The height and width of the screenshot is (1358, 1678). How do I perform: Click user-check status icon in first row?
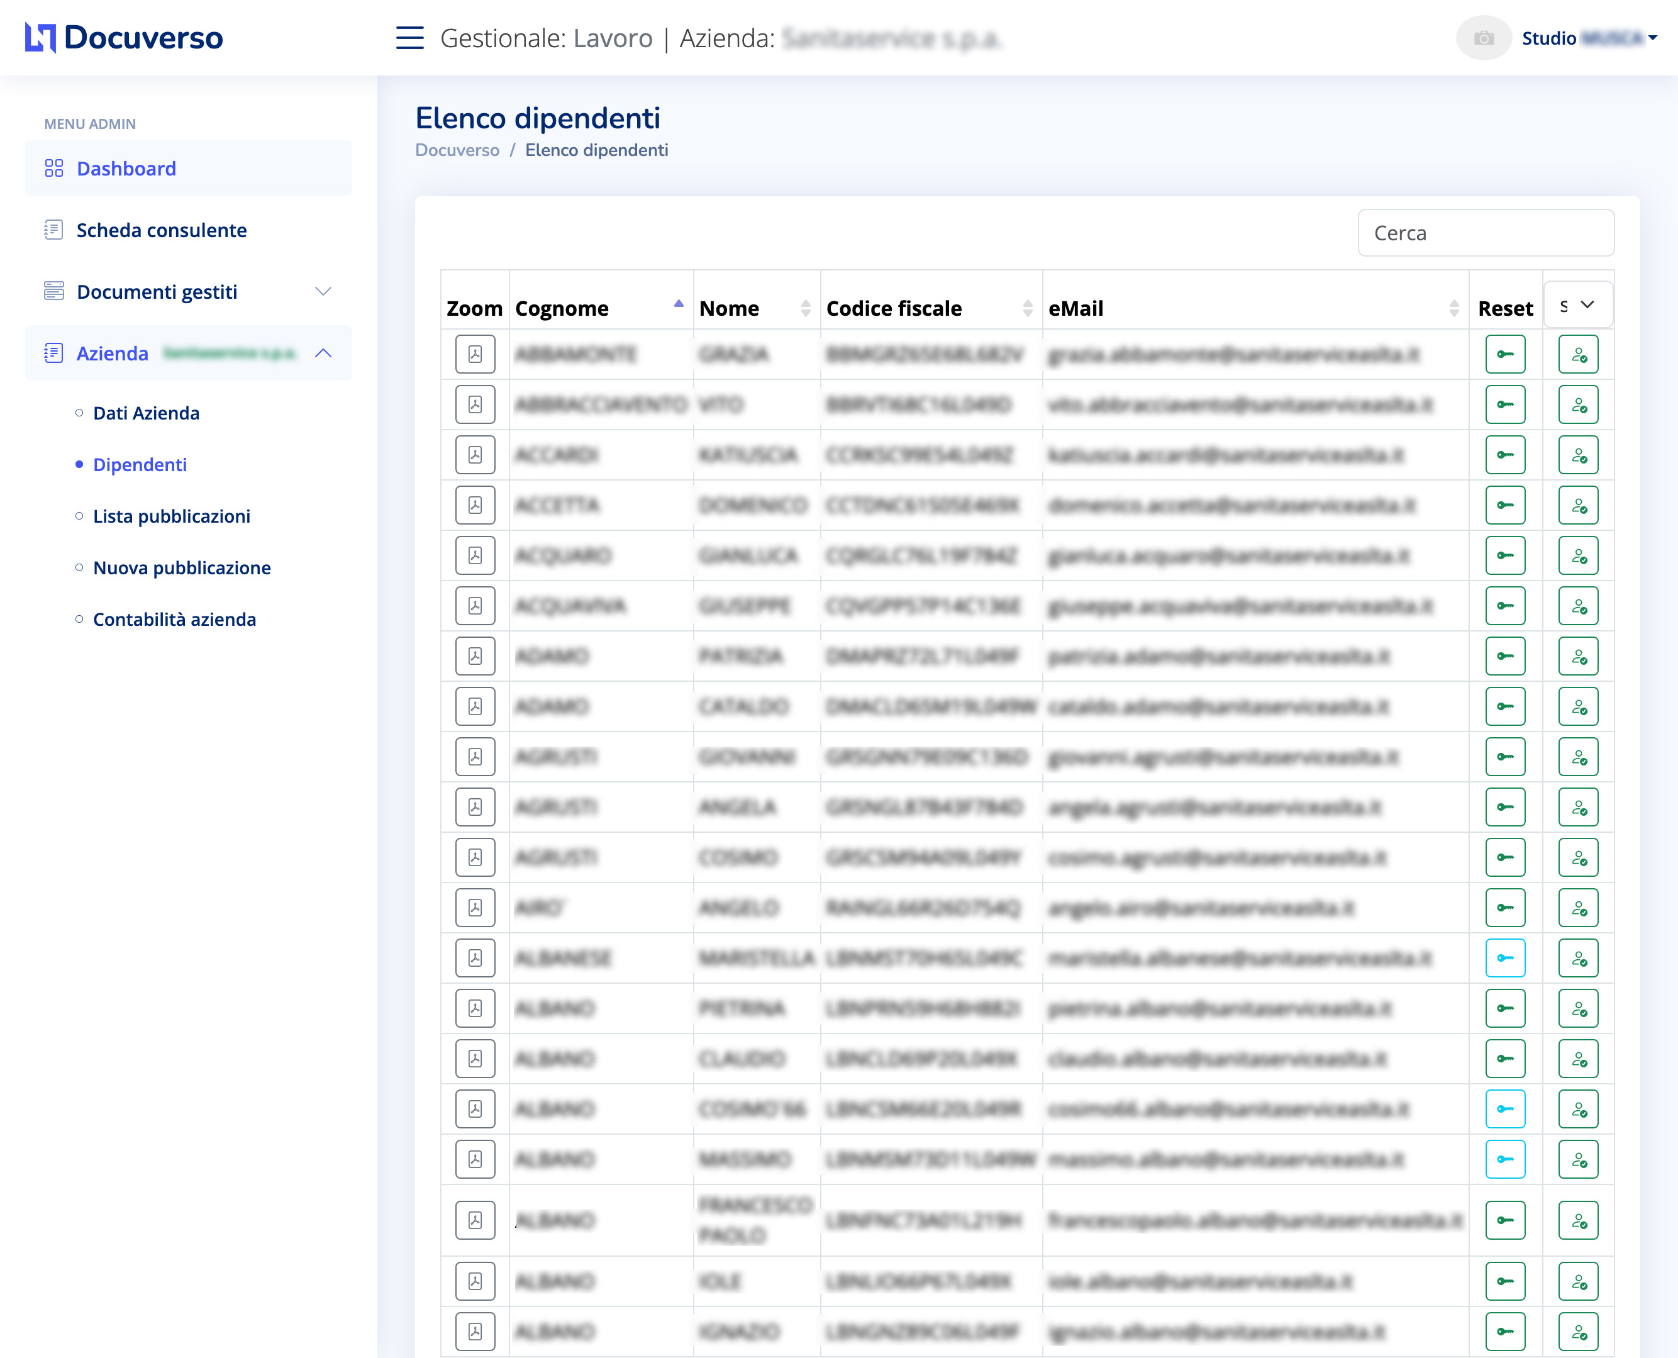coord(1577,354)
